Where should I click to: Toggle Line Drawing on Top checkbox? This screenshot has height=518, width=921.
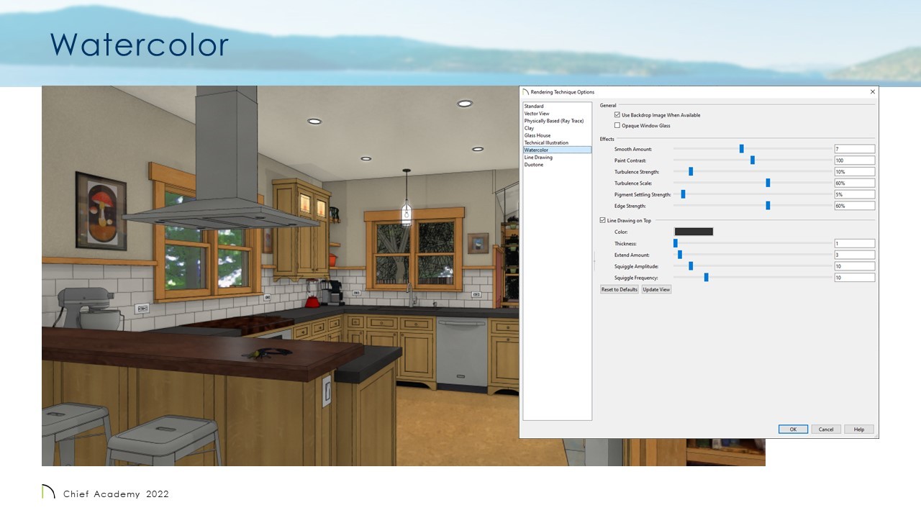[x=603, y=221]
